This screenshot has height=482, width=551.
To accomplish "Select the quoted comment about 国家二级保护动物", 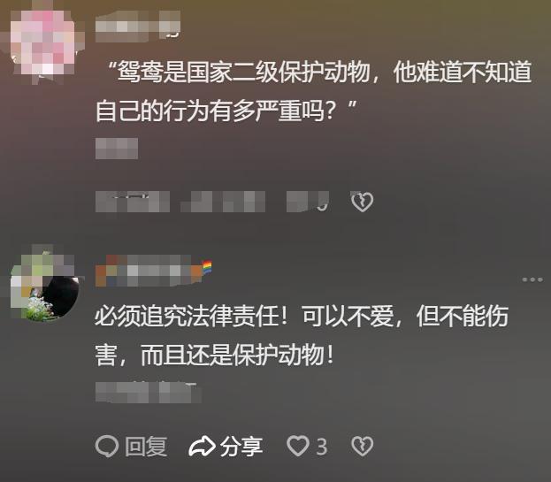I will pyautogui.click(x=313, y=91).
